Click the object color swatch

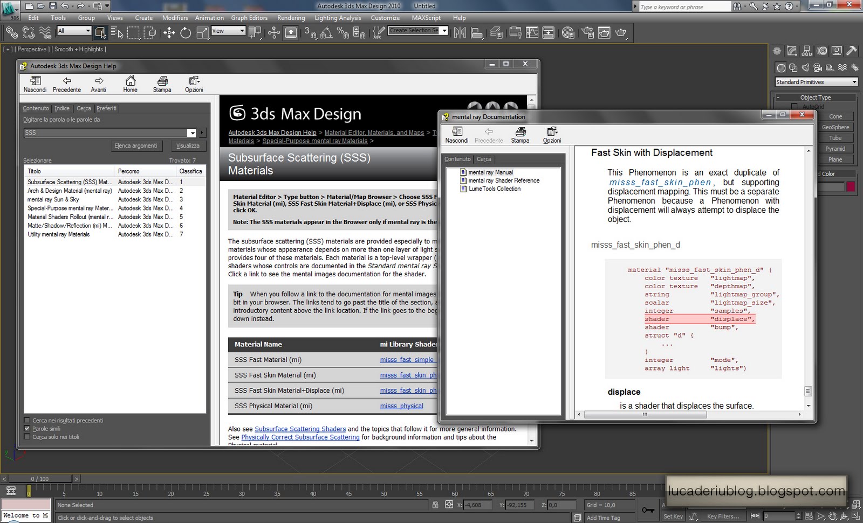(851, 186)
